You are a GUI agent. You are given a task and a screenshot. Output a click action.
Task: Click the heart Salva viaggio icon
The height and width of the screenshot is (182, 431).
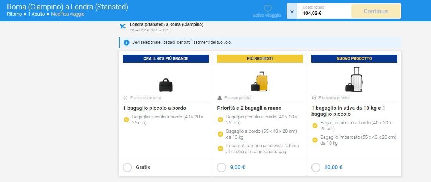(267, 8)
